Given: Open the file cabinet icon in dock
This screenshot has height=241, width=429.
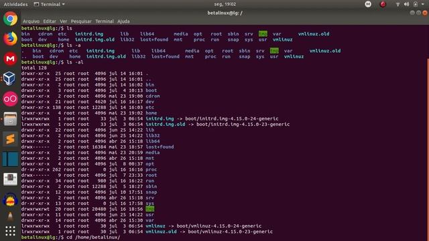Looking at the screenshot, I should 11,119.
